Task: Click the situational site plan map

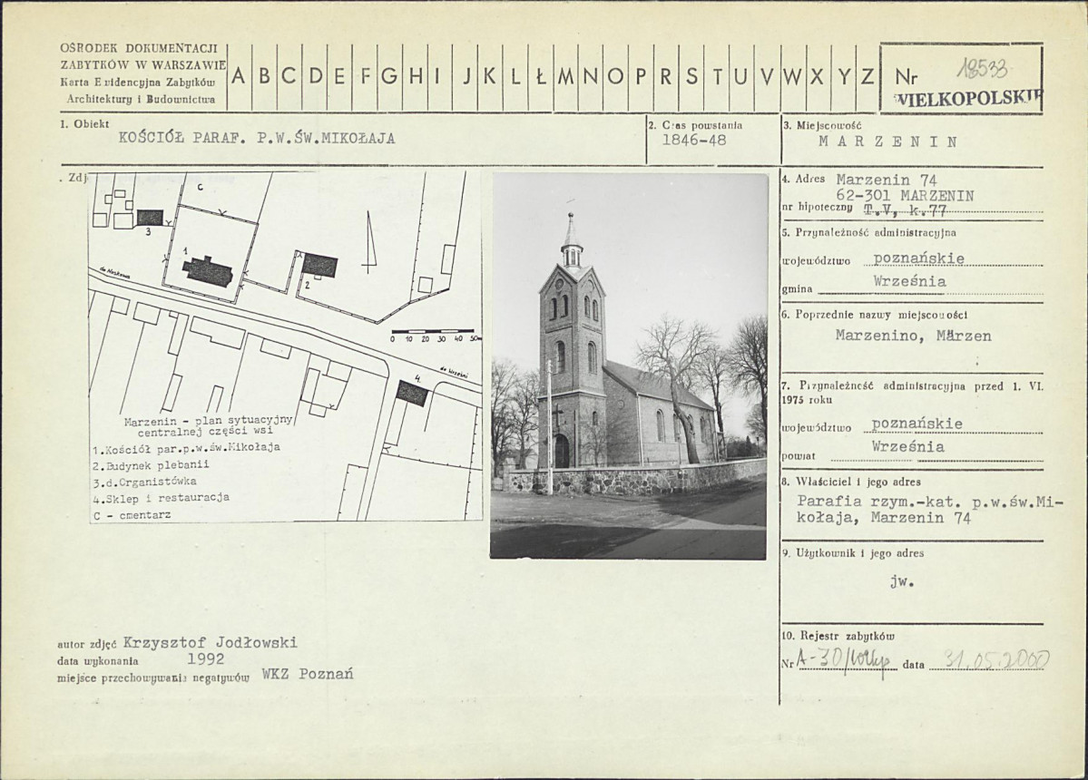Action: click(x=286, y=346)
